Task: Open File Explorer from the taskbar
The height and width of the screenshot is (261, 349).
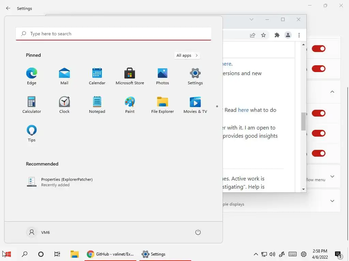Action: (x=75, y=254)
